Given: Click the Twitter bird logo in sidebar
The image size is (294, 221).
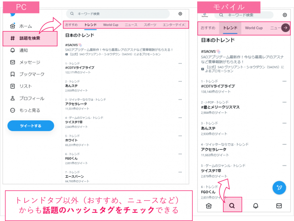Looking at the screenshot, I should [13, 14].
